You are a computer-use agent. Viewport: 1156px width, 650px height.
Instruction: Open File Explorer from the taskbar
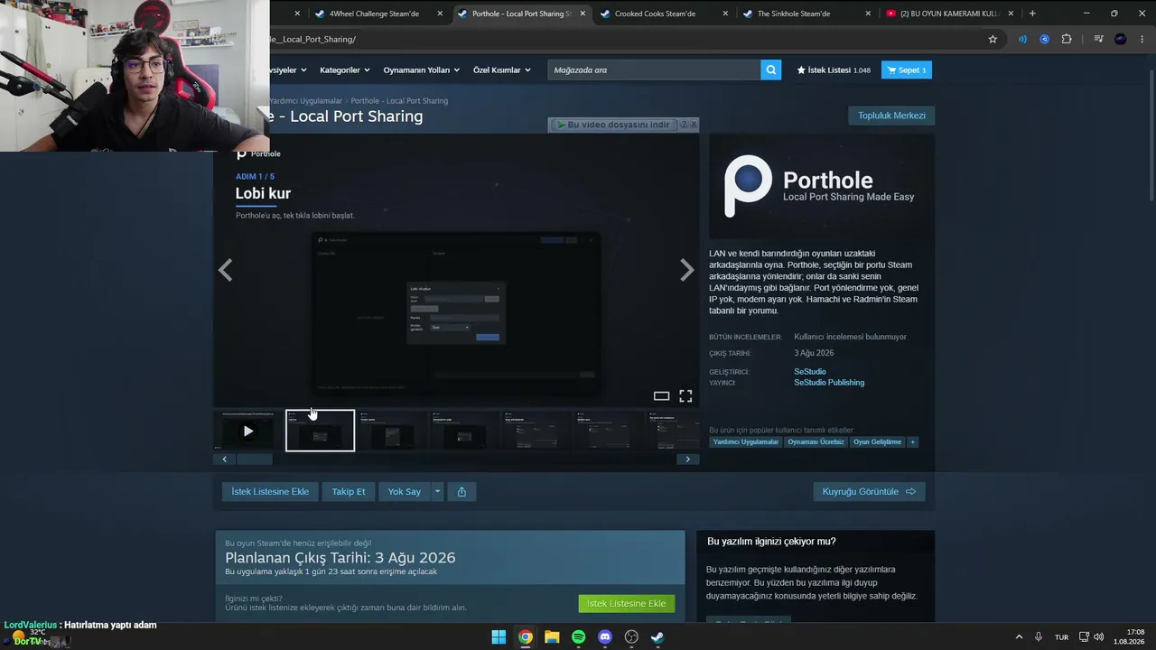pyautogui.click(x=552, y=636)
